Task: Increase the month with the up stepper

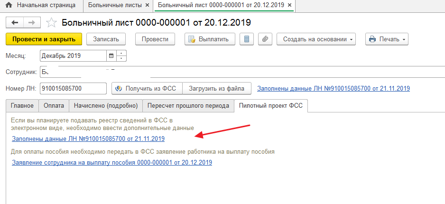Action: (121, 53)
